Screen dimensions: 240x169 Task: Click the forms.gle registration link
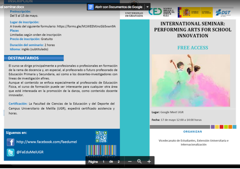tap(86, 26)
